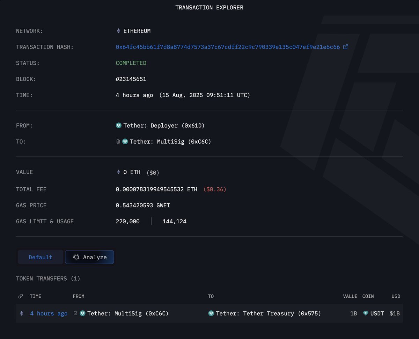Click the TIME column header

(x=35, y=296)
